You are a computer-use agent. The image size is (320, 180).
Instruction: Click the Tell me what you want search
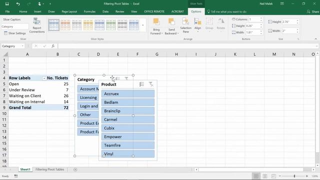click(226, 11)
